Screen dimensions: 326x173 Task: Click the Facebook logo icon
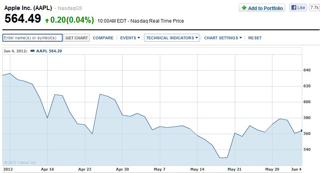pyautogui.click(x=294, y=8)
